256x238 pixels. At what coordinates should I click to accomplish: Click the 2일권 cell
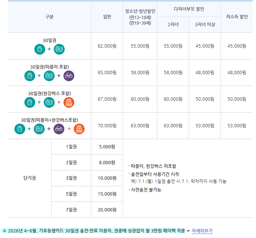tap(71, 162)
